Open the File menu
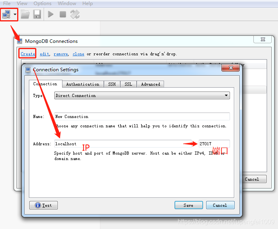This screenshot has width=278, height=229. [7, 4]
